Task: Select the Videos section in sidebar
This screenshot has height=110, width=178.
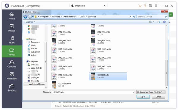Action: click(12, 52)
